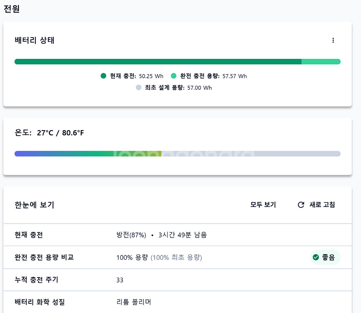Click the dark green battery charge bar

pos(158,62)
